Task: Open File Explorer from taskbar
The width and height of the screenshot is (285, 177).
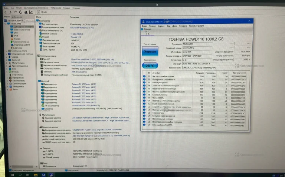Action: 36,175
